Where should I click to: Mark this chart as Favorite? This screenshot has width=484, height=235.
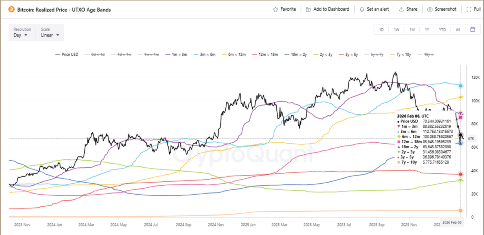(284, 9)
